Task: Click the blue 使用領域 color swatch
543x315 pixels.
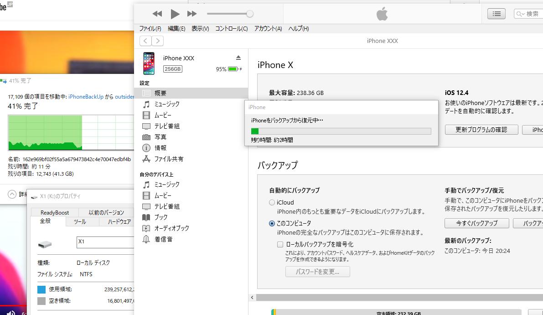Action: pos(41,289)
